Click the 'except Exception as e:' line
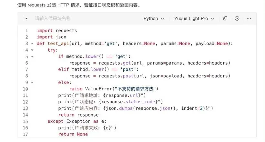The width and height of the screenshot is (265, 142). click(77, 121)
